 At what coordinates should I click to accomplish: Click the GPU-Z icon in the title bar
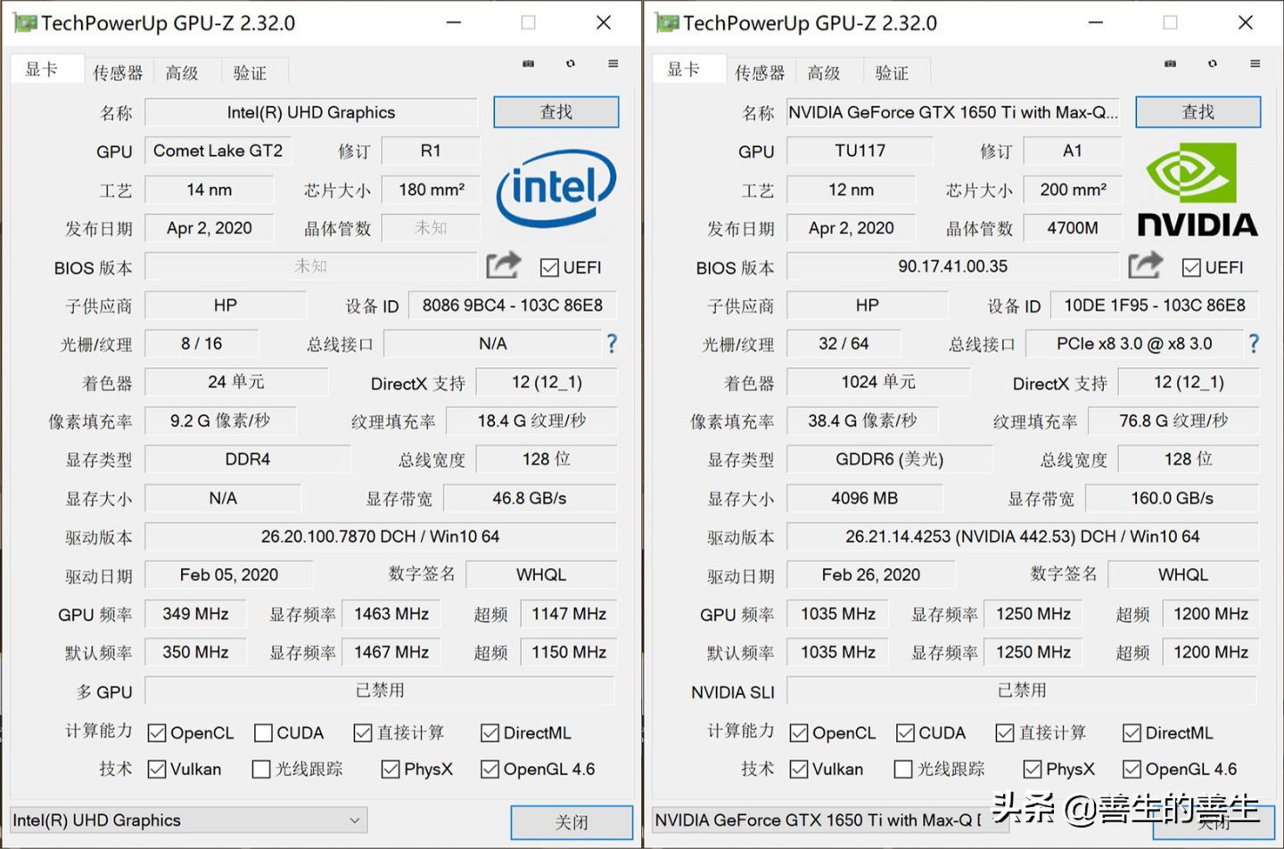pos(24,22)
